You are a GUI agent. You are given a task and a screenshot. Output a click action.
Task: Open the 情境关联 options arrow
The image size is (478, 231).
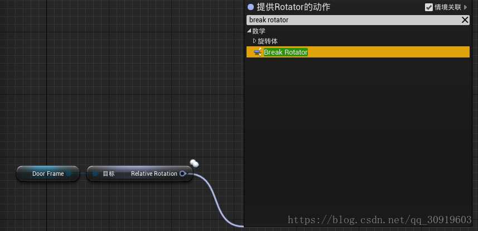(466, 7)
